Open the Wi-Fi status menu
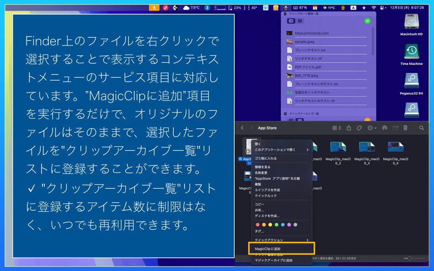434x271 pixels. pos(374,8)
